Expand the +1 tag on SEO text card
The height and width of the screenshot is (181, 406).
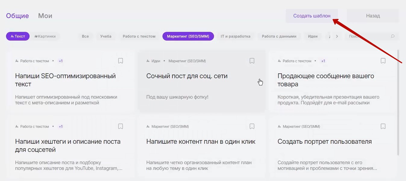61,61
